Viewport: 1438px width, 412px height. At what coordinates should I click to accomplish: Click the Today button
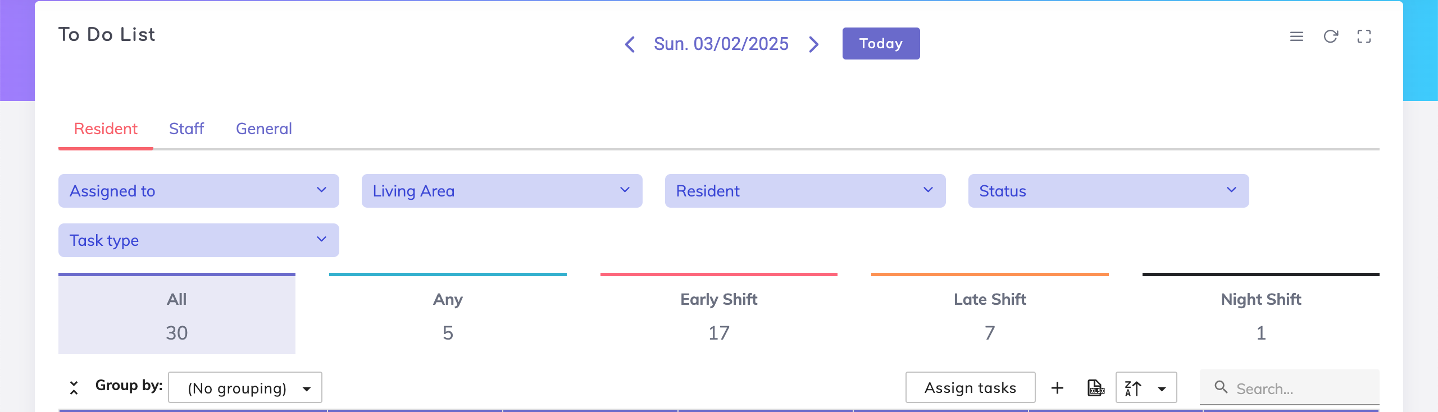pos(881,44)
